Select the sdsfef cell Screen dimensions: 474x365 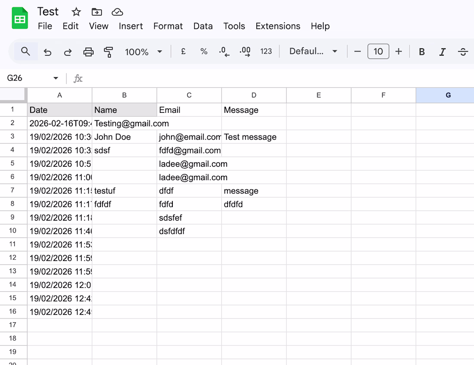(x=189, y=218)
